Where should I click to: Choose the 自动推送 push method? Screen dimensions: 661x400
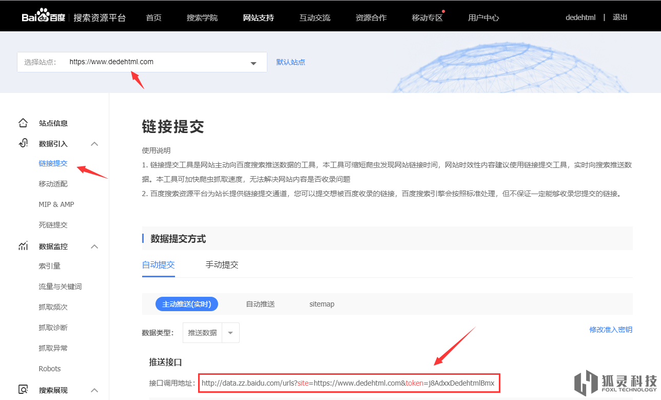(x=260, y=304)
